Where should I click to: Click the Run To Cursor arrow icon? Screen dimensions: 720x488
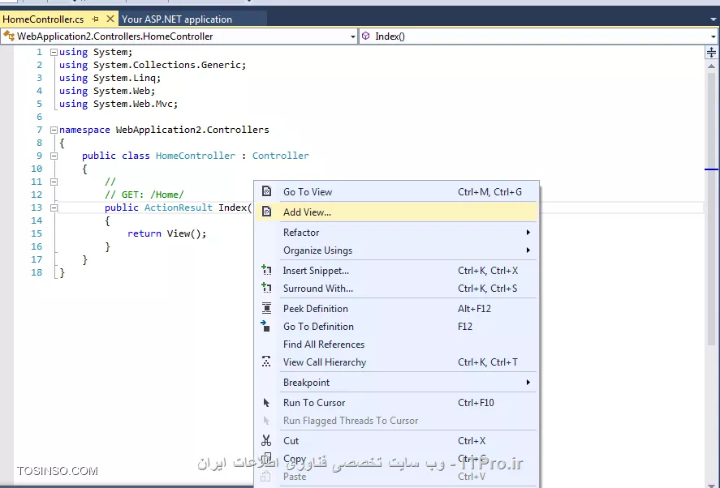[266, 402]
